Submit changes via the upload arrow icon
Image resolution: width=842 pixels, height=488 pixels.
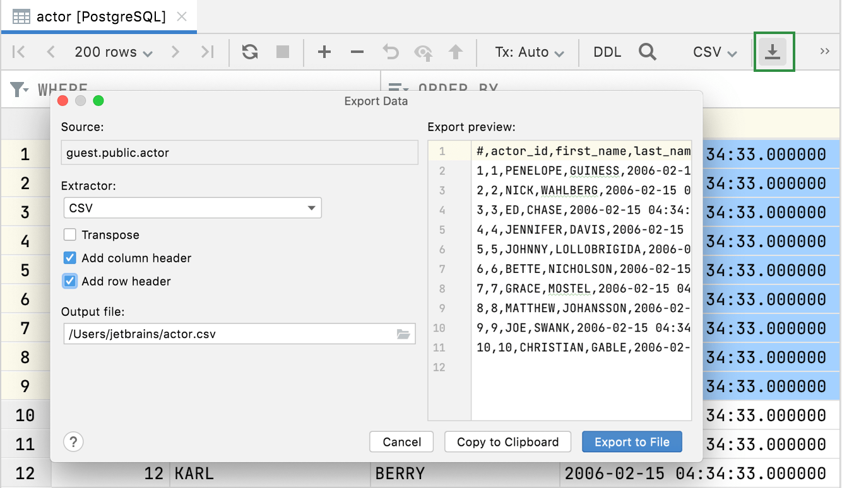click(x=456, y=52)
